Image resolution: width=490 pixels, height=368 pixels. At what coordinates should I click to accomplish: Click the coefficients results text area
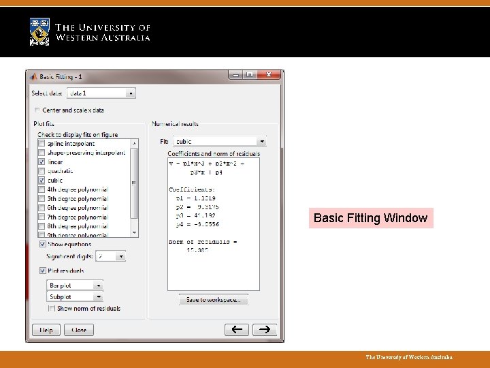point(214,224)
